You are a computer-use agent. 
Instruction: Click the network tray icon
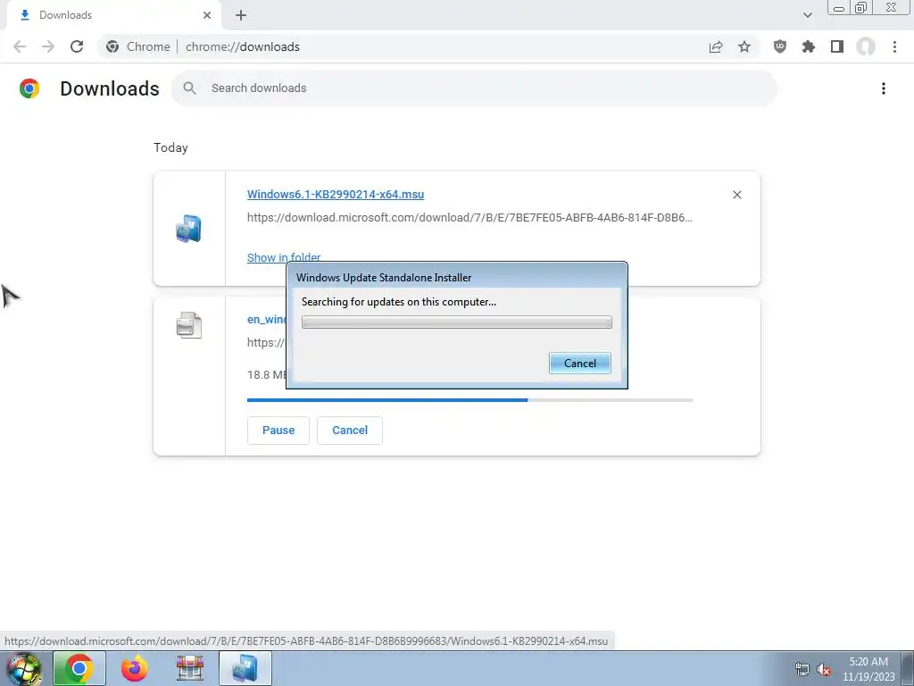(802, 669)
